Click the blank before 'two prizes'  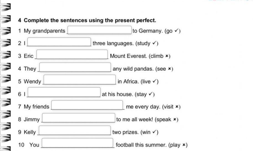pos(75,131)
